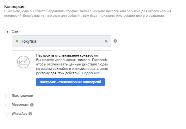Enable the WhatsApp radio option

coord(8,114)
